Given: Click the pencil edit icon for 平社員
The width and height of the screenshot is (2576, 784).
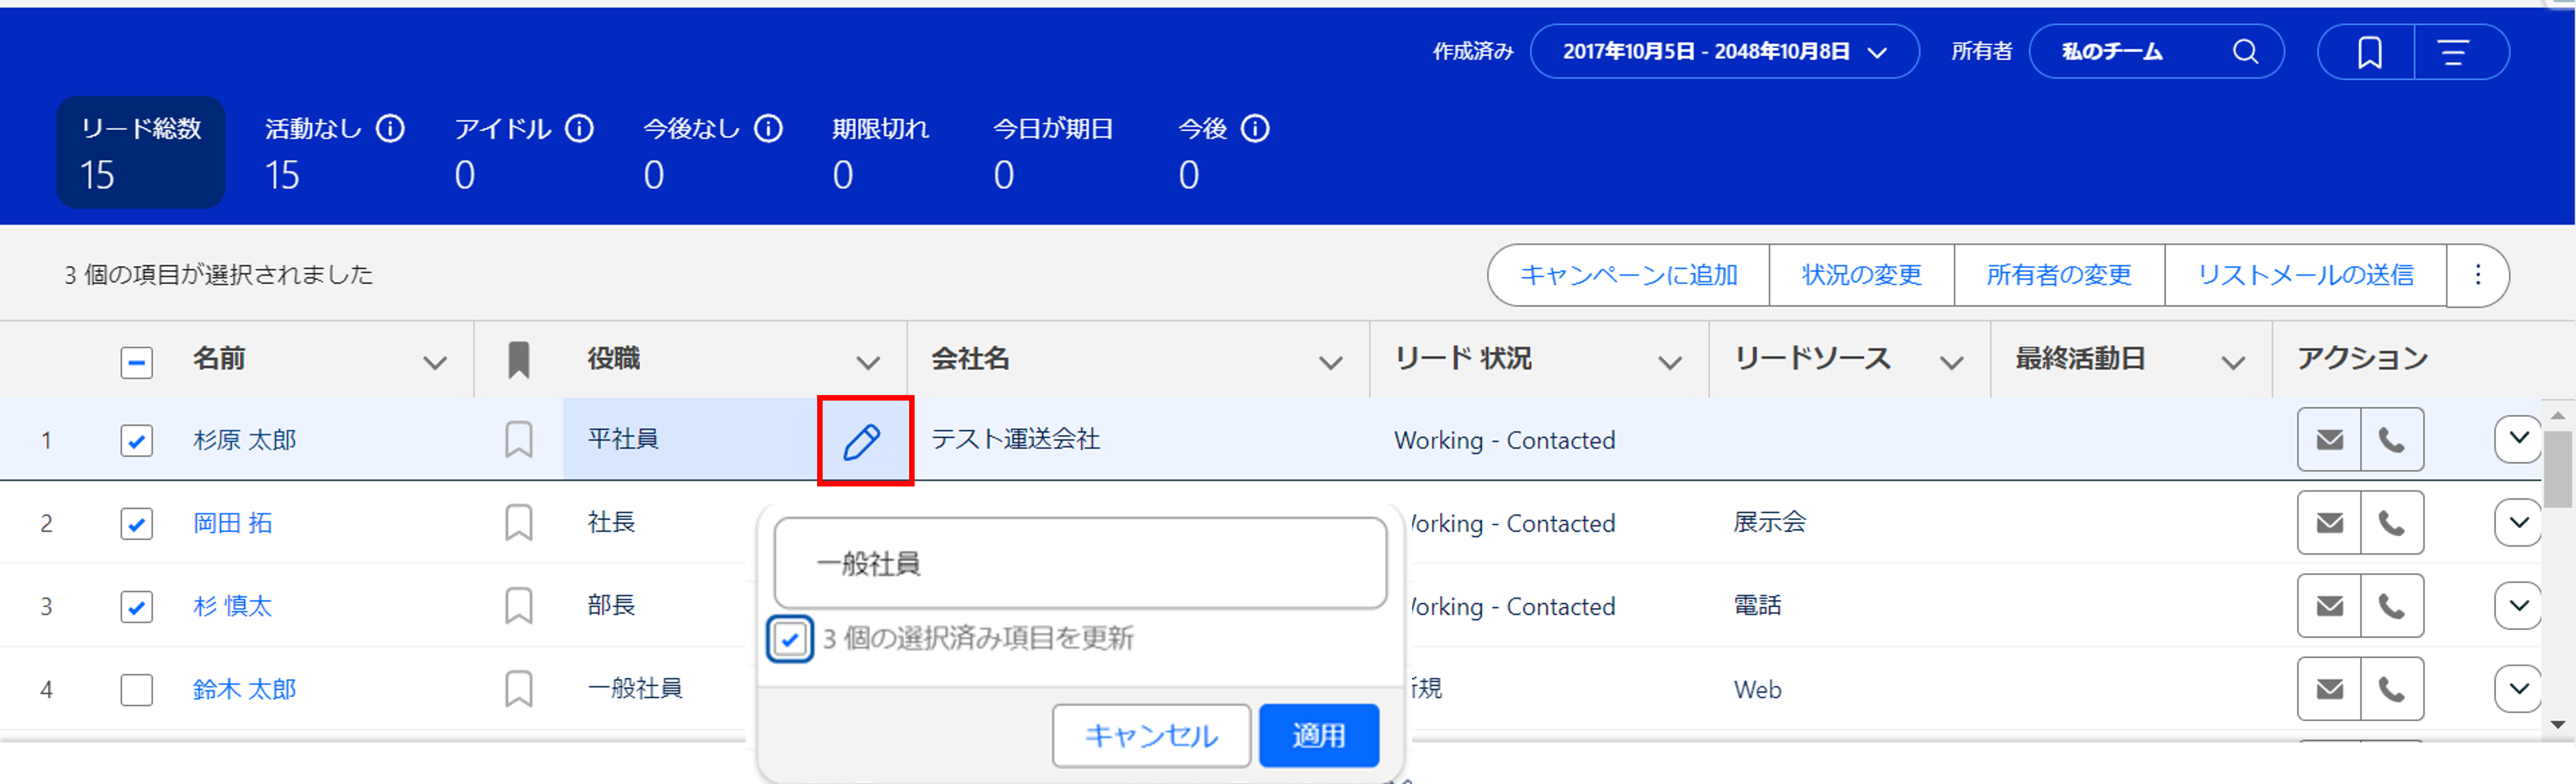Looking at the screenshot, I should (x=862, y=441).
